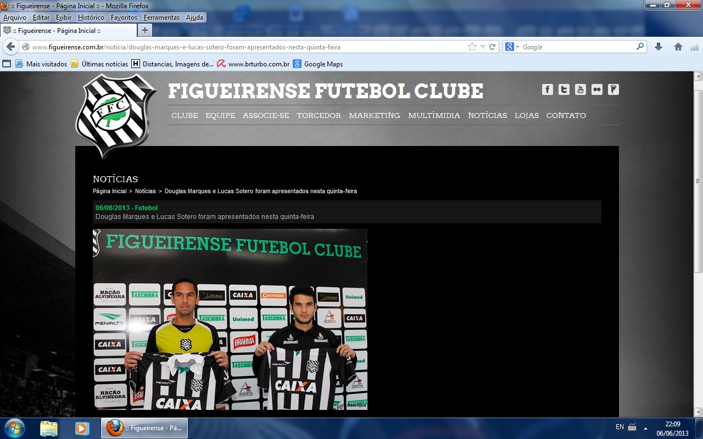703x439 pixels.
Task: Open the Firefox downloads arrow
Action: 659,47
